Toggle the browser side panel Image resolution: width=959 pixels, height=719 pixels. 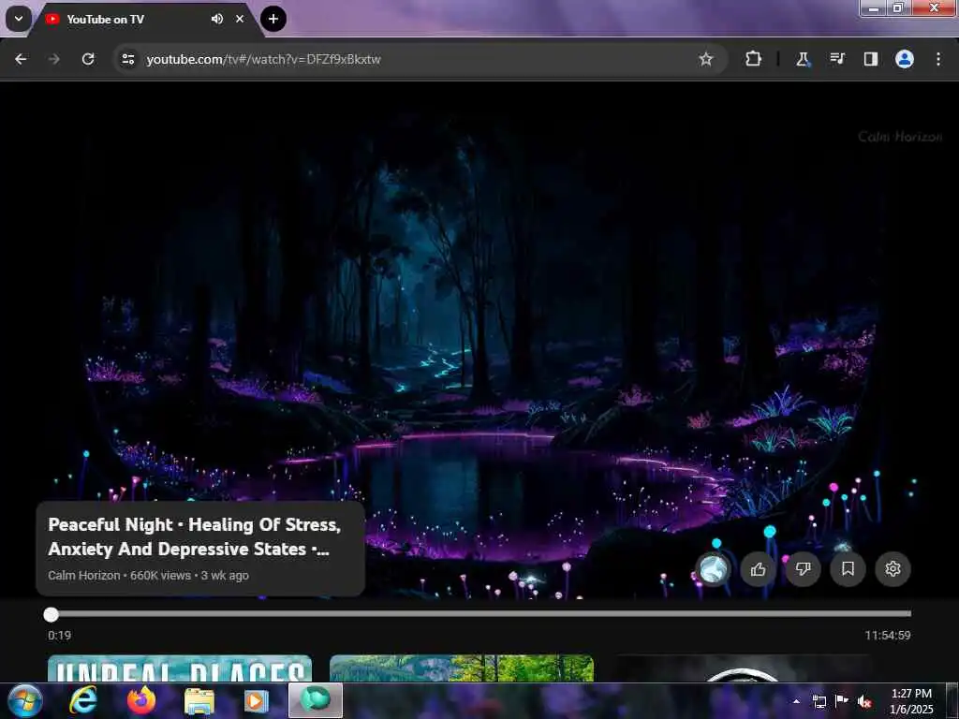870,59
